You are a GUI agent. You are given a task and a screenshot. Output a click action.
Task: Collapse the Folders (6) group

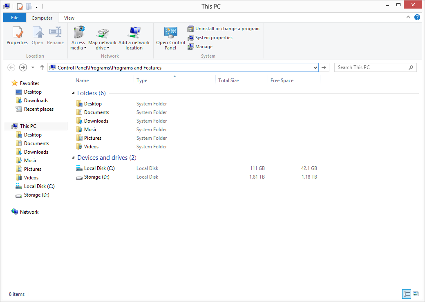[x=74, y=93]
